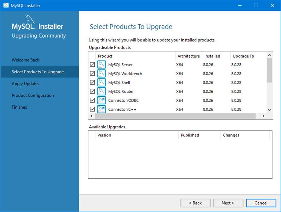Click the MySQL Shell product icon
Viewport: 281px width, 212px height.
101,83
